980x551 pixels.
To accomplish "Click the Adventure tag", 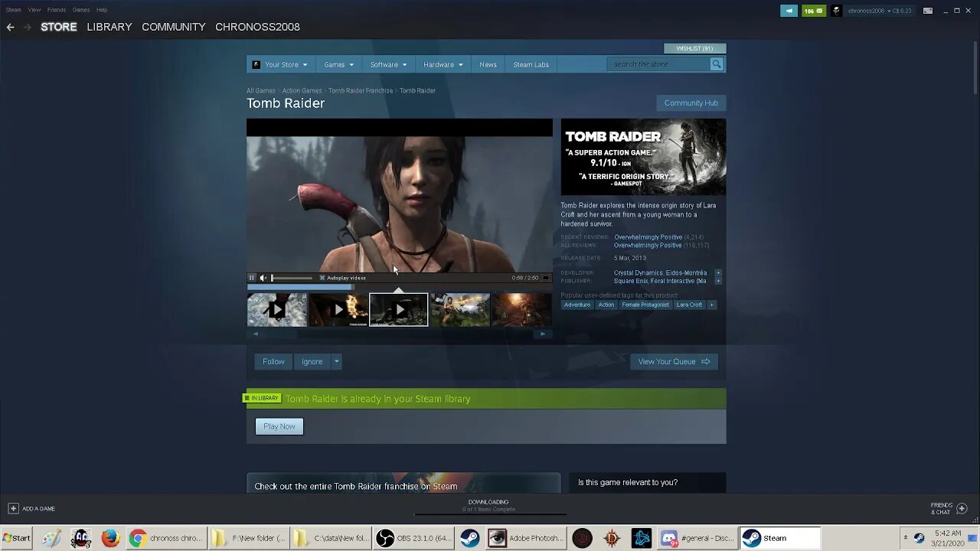I will [577, 305].
